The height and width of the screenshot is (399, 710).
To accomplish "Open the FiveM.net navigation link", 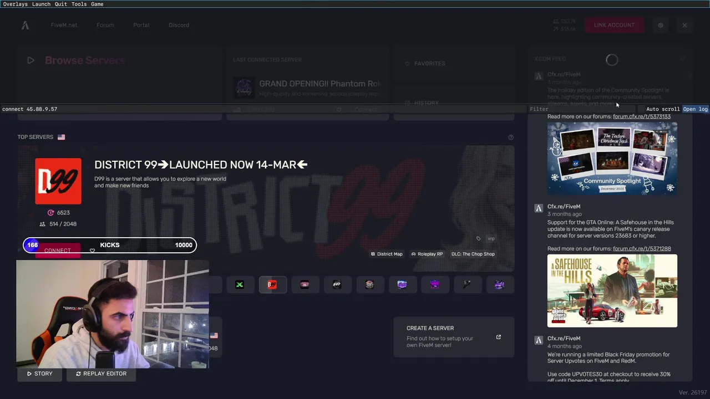I will (64, 25).
